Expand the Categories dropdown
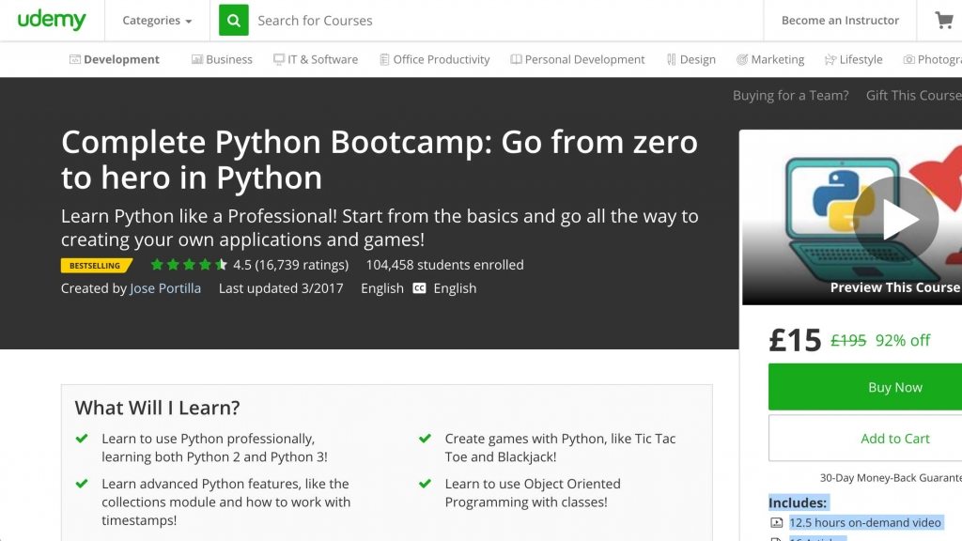 click(157, 21)
